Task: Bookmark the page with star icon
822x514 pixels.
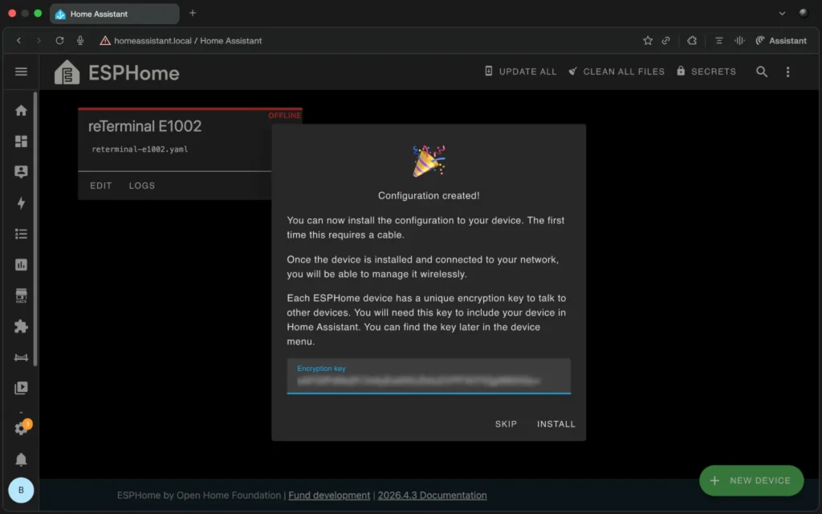Action: 648,40
